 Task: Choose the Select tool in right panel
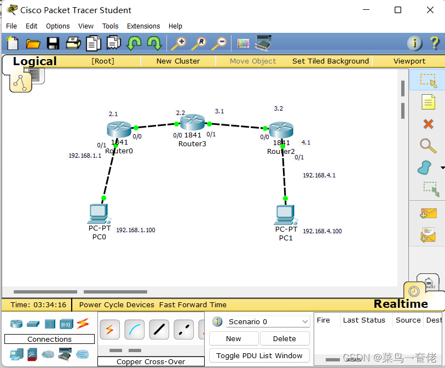[428, 81]
